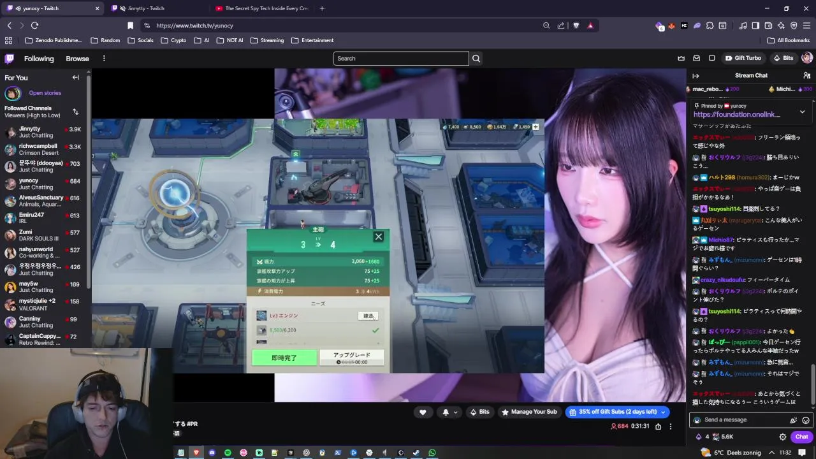This screenshot has height=459, width=816.
Task: Share the stream via share icon
Action: click(658, 426)
